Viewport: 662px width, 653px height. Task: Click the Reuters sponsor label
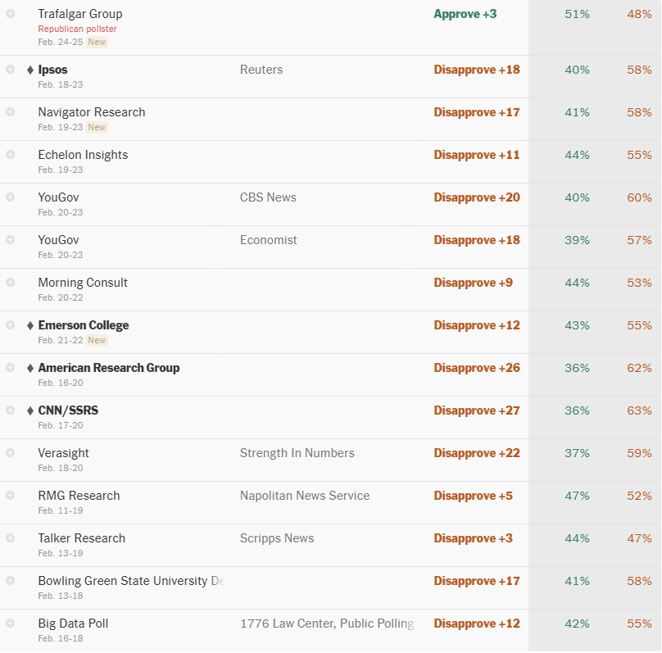click(x=261, y=70)
